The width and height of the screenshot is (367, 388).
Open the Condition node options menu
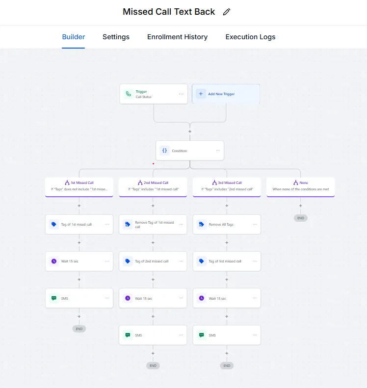pyautogui.click(x=218, y=151)
